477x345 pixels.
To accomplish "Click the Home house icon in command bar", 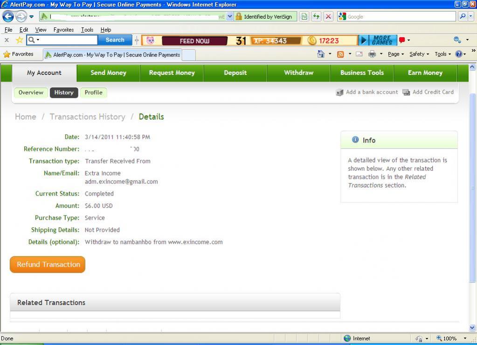I will click(x=321, y=54).
